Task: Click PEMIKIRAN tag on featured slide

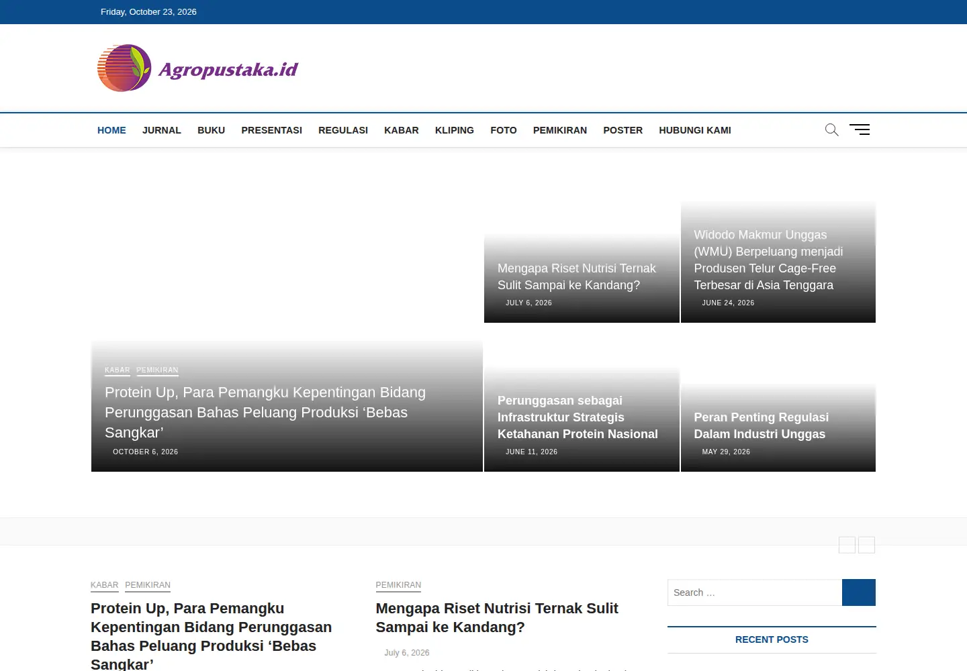Action: tap(157, 370)
